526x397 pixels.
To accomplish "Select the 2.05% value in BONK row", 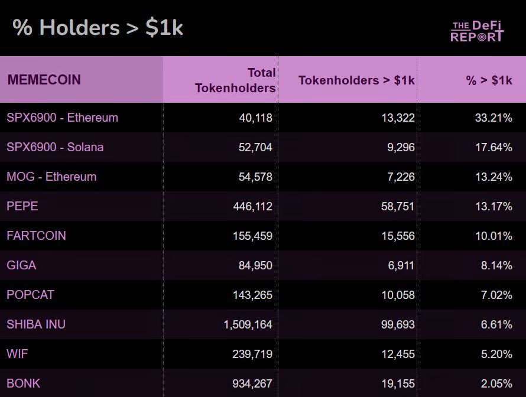I will pos(496,383).
